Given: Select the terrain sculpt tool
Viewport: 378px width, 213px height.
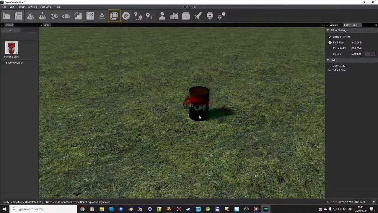Looking at the screenshot, I should pyautogui.click(x=31, y=16).
